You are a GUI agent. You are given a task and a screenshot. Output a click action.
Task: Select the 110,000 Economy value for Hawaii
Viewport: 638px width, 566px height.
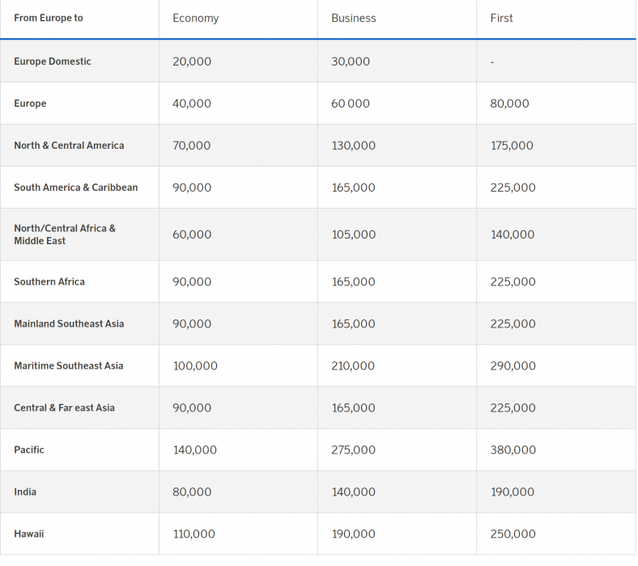click(194, 534)
